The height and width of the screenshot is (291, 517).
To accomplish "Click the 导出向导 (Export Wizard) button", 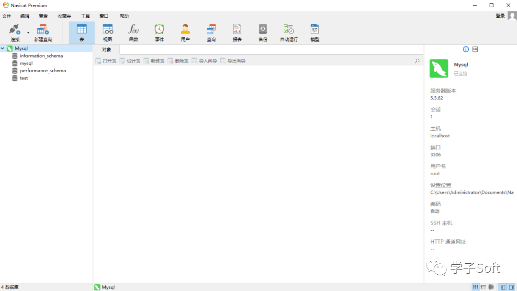I will coord(233,61).
